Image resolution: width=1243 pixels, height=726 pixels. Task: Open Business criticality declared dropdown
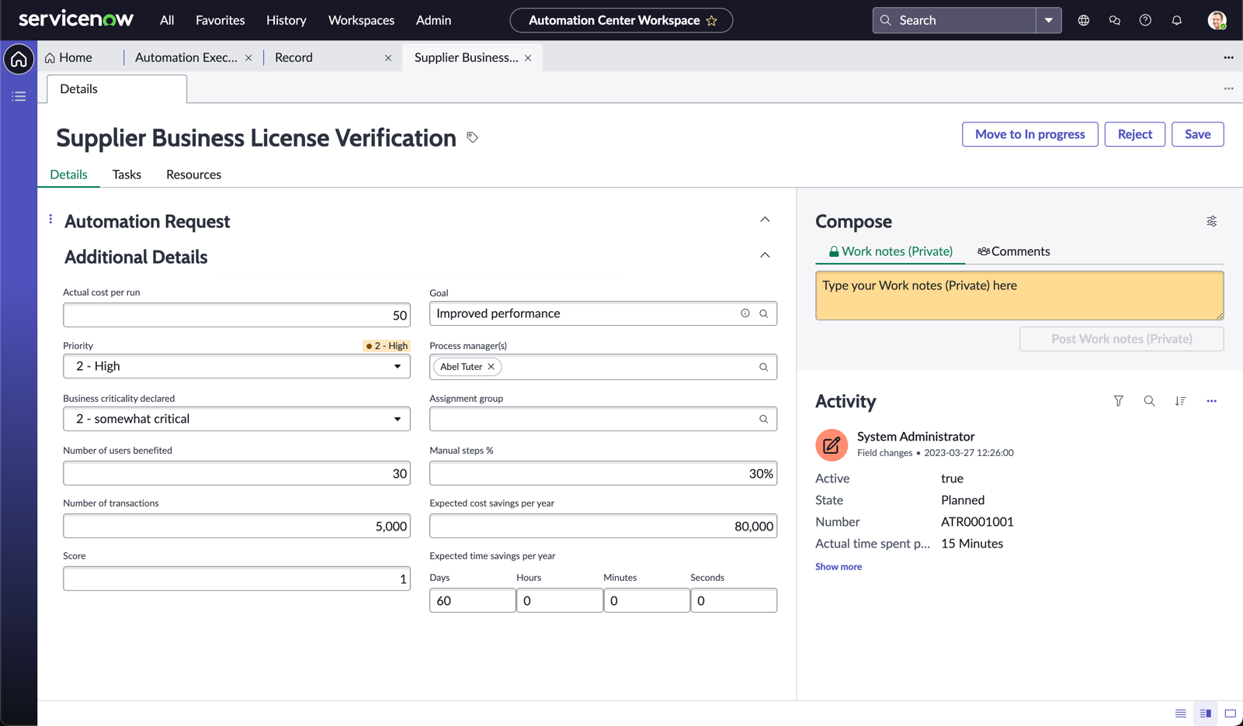pyautogui.click(x=236, y=419)
